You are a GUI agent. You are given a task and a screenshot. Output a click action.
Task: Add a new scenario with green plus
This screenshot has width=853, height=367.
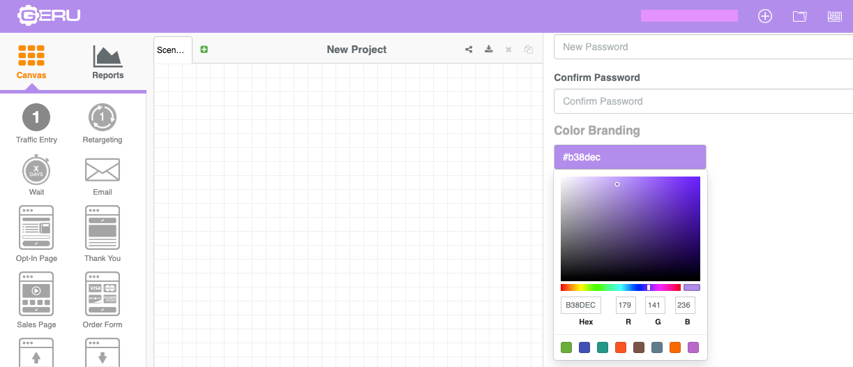[x=204, y=50]
